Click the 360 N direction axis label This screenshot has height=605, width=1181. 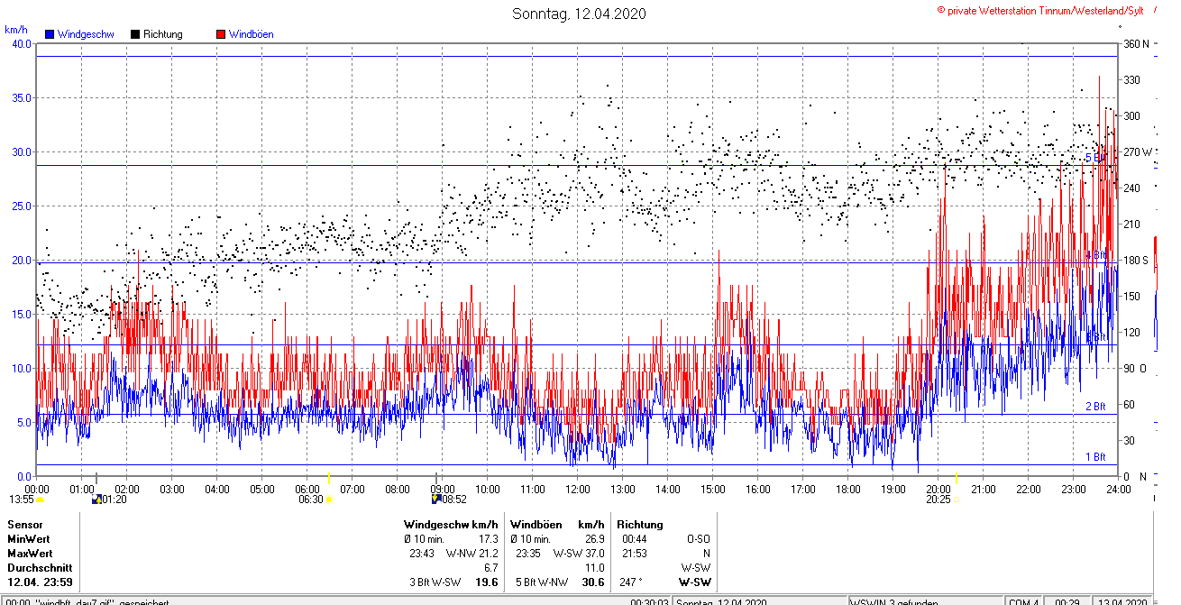(x=1136, y=43)
